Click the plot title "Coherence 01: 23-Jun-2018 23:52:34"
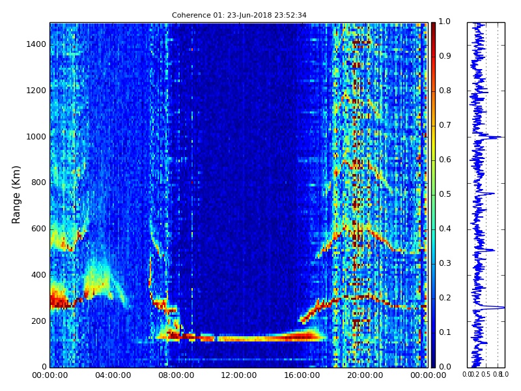This screenshot has width=521, height=391. pyautogui.click(x=239, y=15)
